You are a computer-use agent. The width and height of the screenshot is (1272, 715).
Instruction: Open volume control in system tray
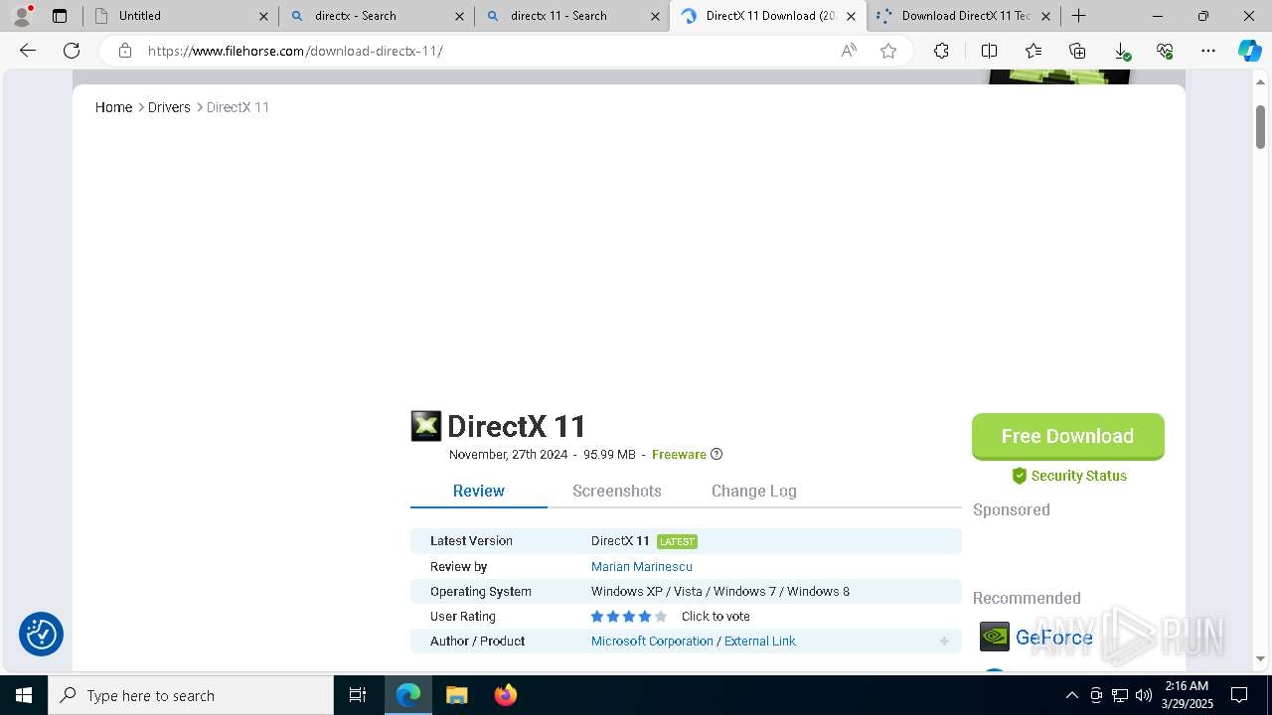point(1143,695)
